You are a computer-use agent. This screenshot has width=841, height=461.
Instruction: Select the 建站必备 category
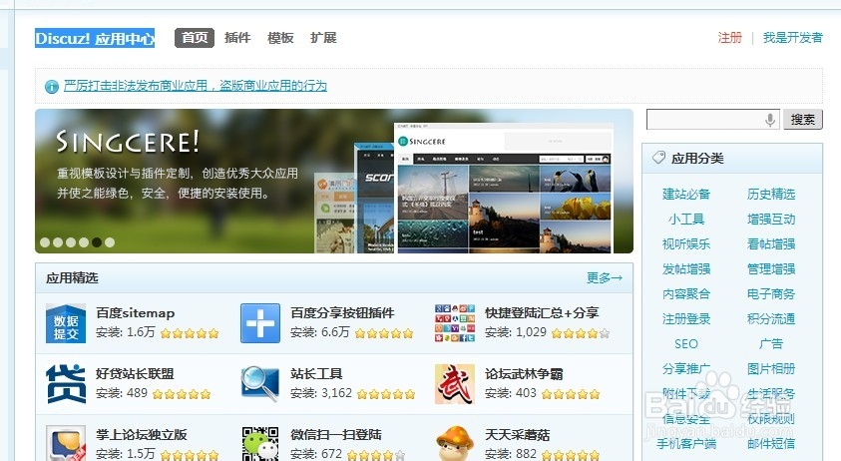click(686, 195)
